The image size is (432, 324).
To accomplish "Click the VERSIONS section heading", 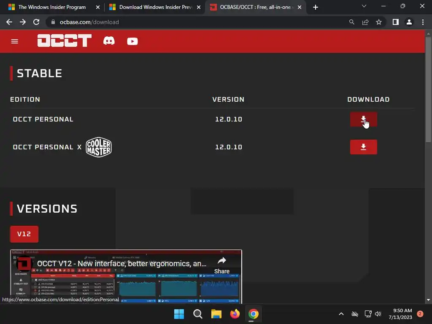I will click(x=47, y=208).
